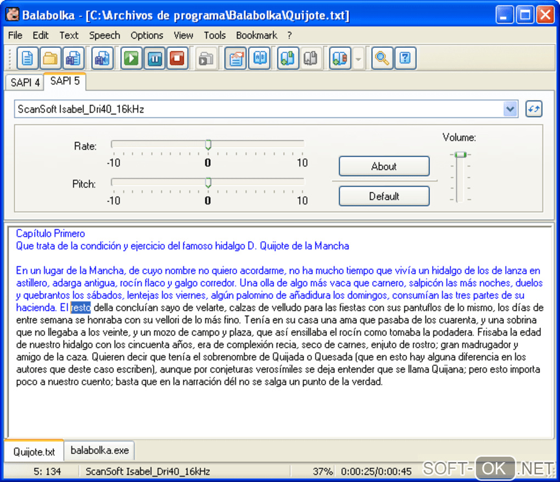Switch to the Quijote.txt document tab
Viewport: 560px width, 482px height.
34,452
